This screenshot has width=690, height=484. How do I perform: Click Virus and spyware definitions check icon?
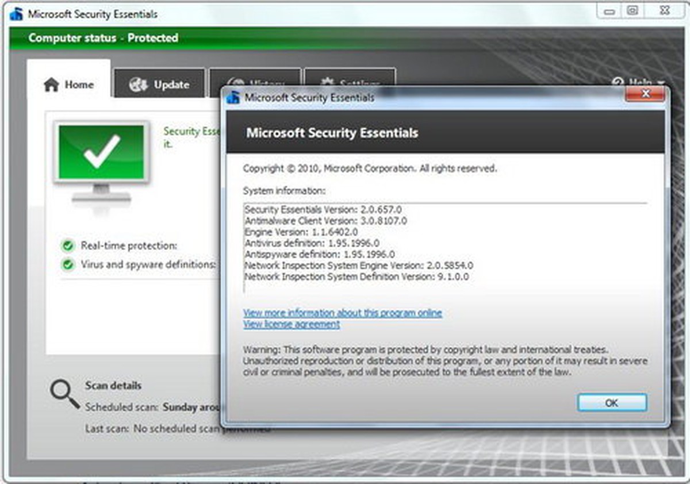68,265
